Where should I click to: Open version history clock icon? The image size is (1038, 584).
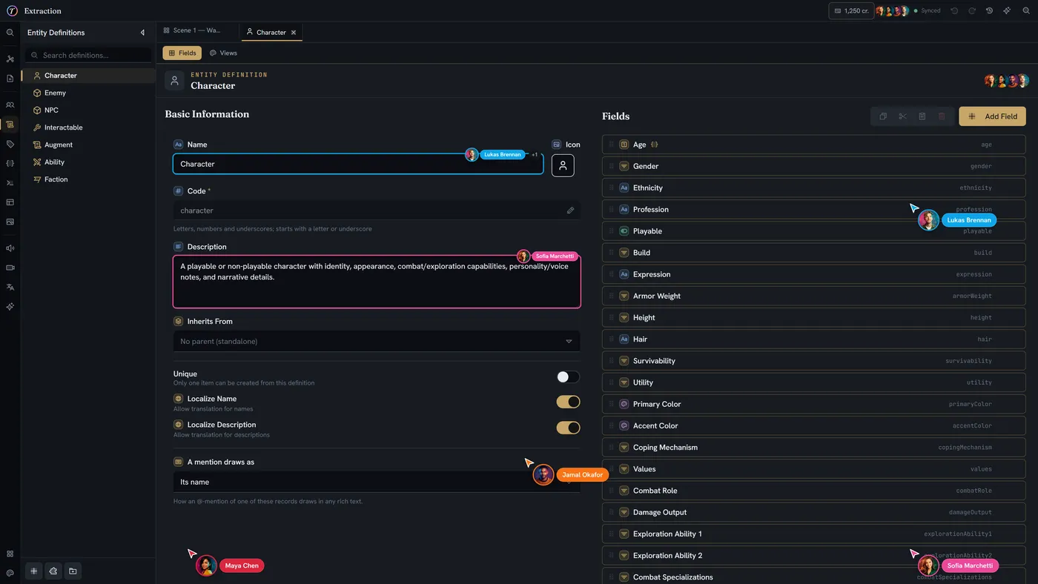point(989,11)
